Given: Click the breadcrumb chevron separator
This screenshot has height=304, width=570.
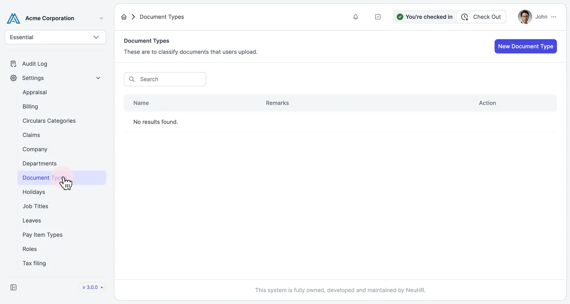Looking at the screenshot, I should pos(133,17).
